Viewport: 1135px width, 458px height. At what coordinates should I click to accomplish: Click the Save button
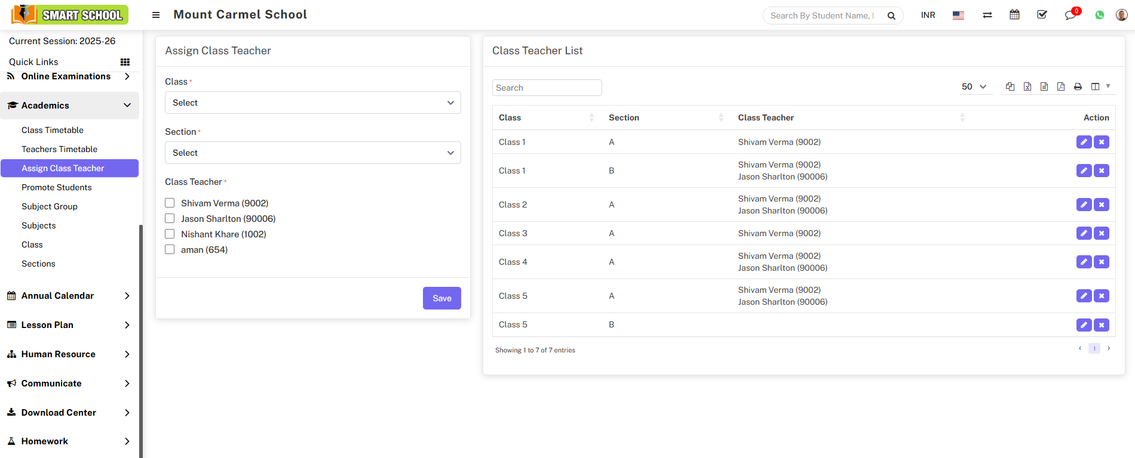click(x=442, y=298)
